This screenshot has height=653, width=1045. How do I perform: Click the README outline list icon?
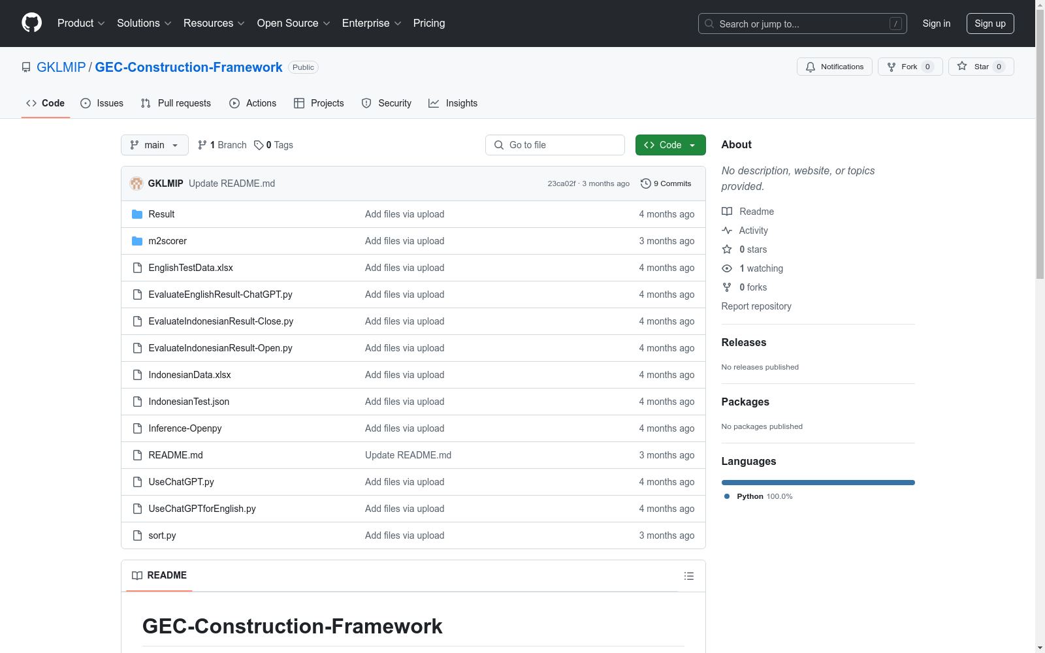pos(688,576)
